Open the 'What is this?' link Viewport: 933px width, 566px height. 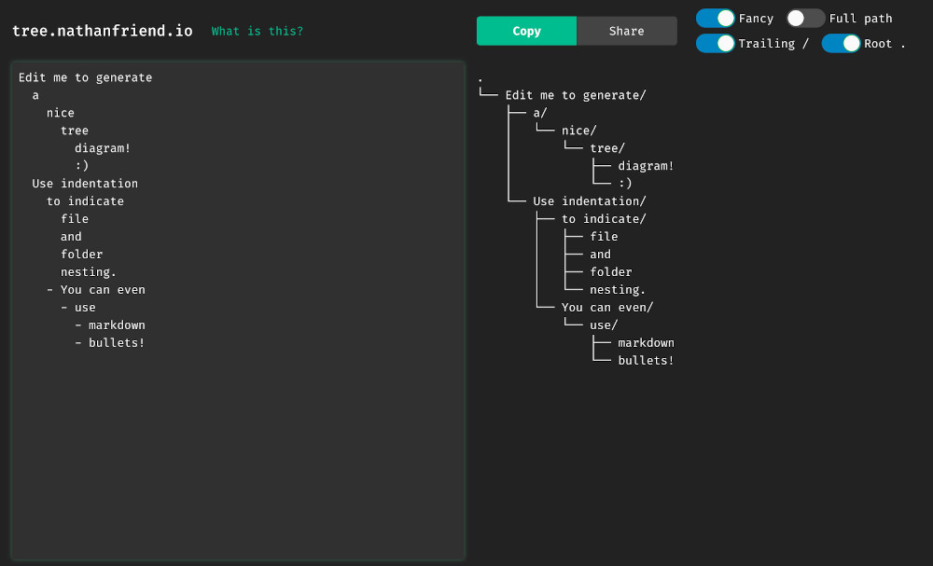tap(257, 31)
